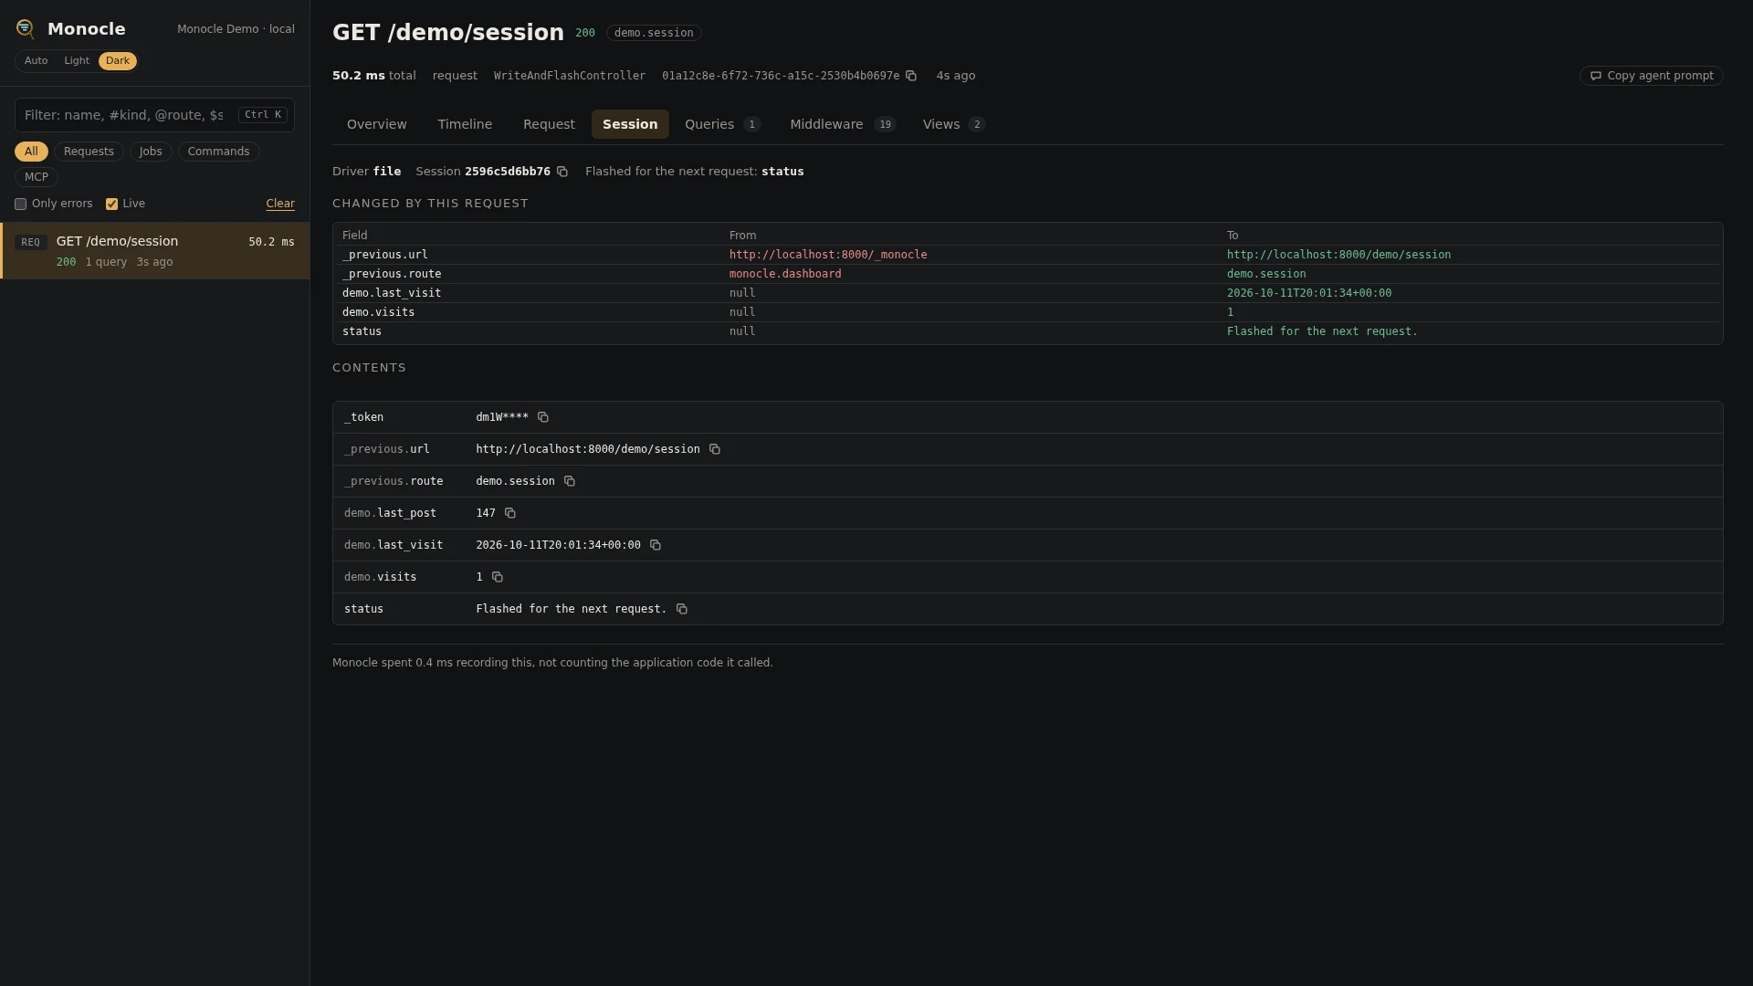
Task: Copy the demo.last_visit timestamp value
Action: coord(656,545)
